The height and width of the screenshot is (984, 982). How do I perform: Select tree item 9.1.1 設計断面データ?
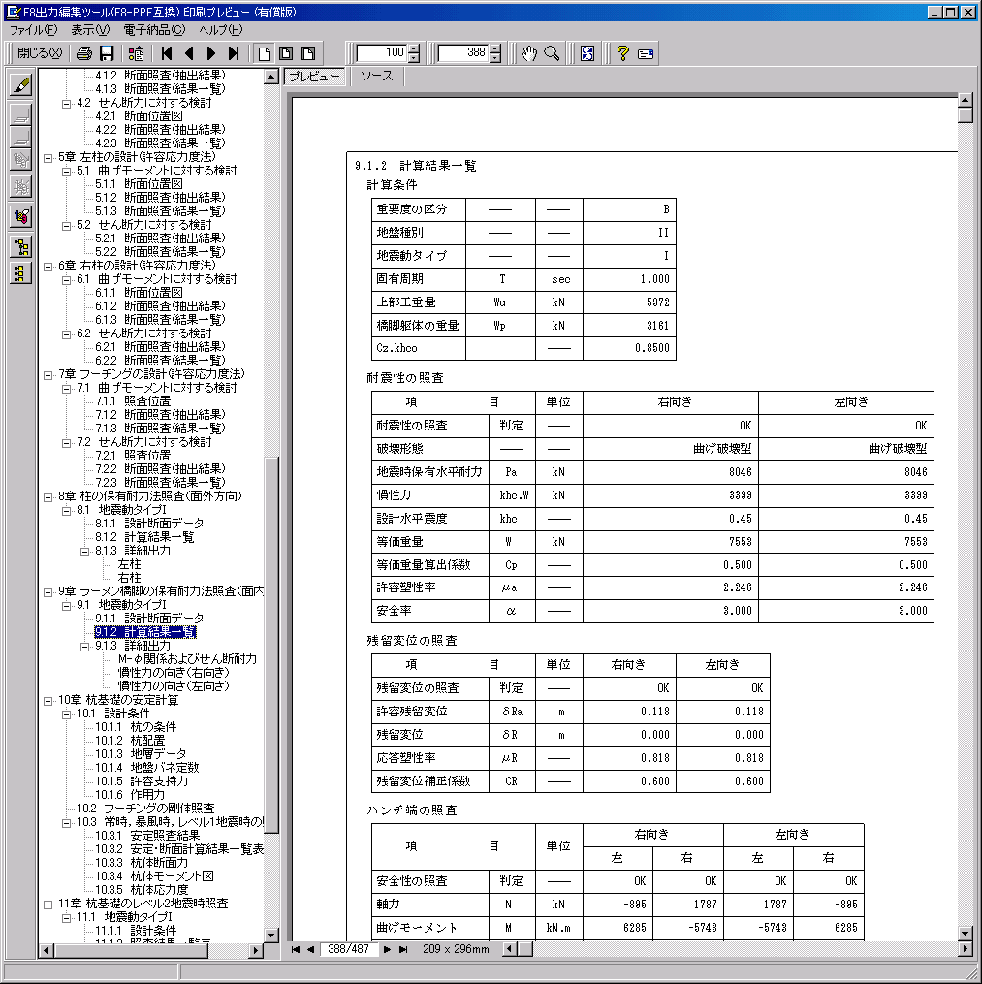point(149,619)
